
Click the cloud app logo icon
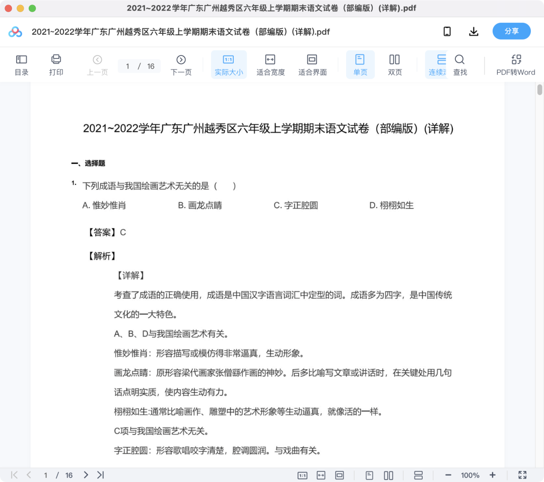(x=15, y=32)
